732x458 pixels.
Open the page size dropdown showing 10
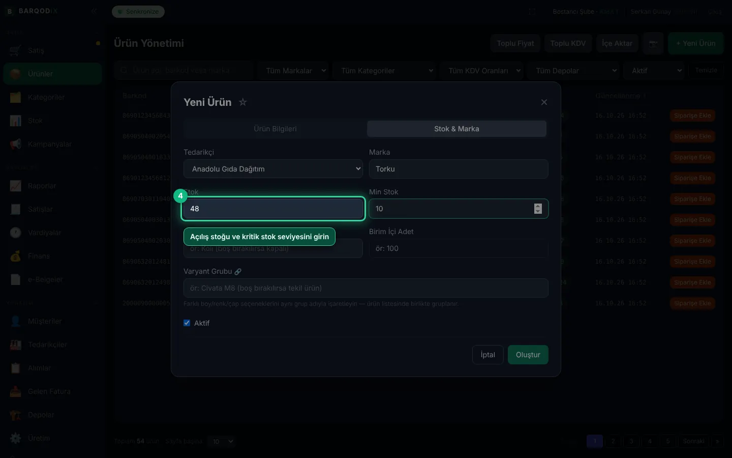coord(222,441)
